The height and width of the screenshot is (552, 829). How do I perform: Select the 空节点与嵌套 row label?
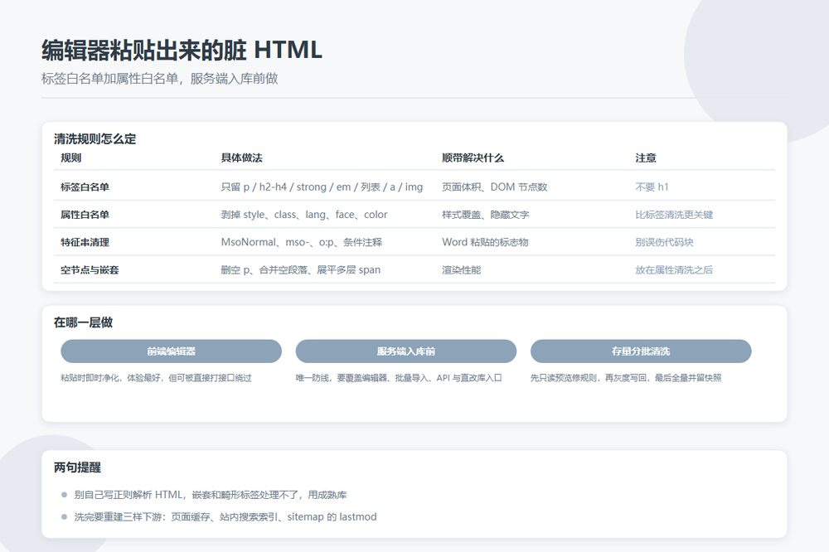[90, 269]
